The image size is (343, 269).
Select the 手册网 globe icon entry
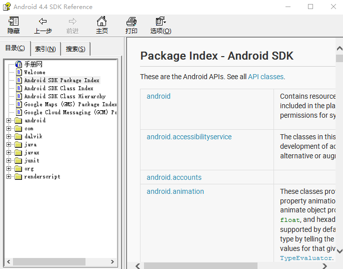(x=19, y=64)
